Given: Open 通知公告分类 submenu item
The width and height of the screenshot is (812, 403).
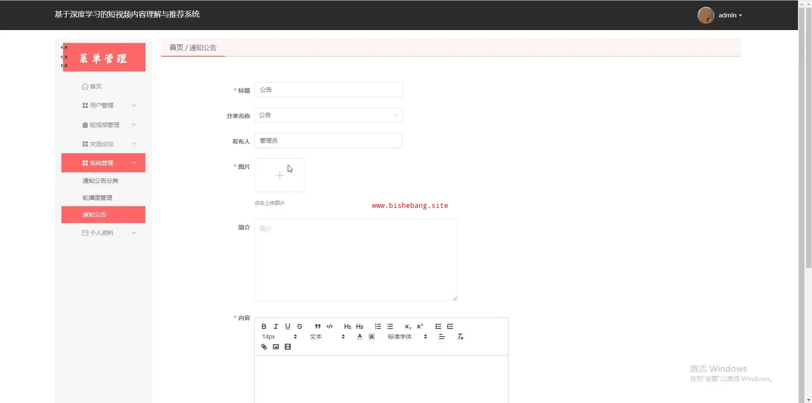Looking at the screenshot, I should 100,181.
